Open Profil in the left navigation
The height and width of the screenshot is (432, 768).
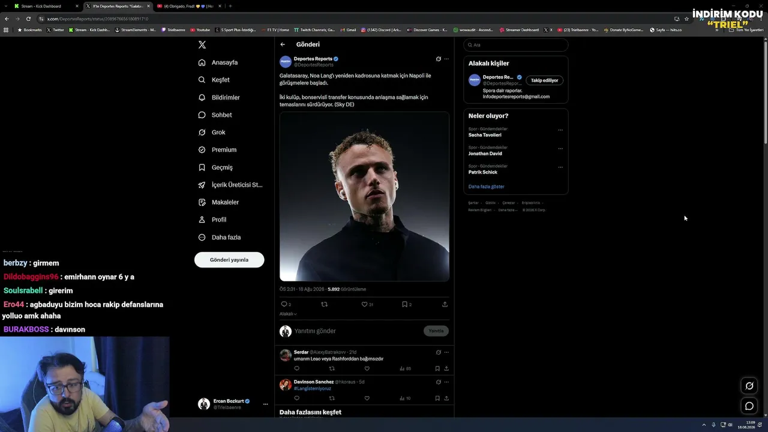click(212, 220)
